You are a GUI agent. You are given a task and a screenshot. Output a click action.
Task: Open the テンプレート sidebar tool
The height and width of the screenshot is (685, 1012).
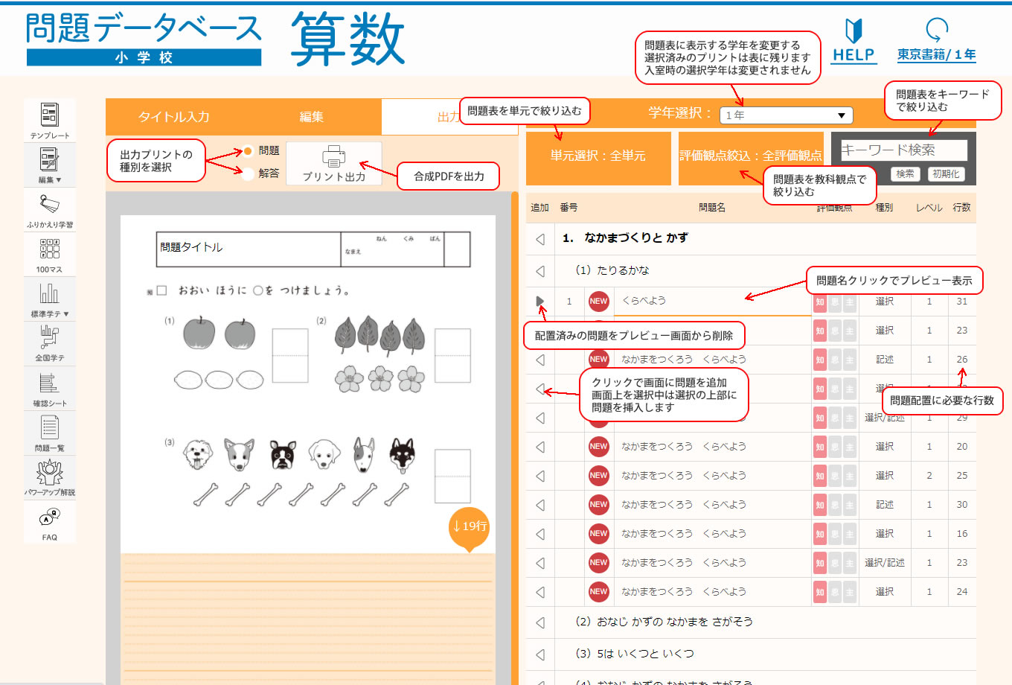50,120
